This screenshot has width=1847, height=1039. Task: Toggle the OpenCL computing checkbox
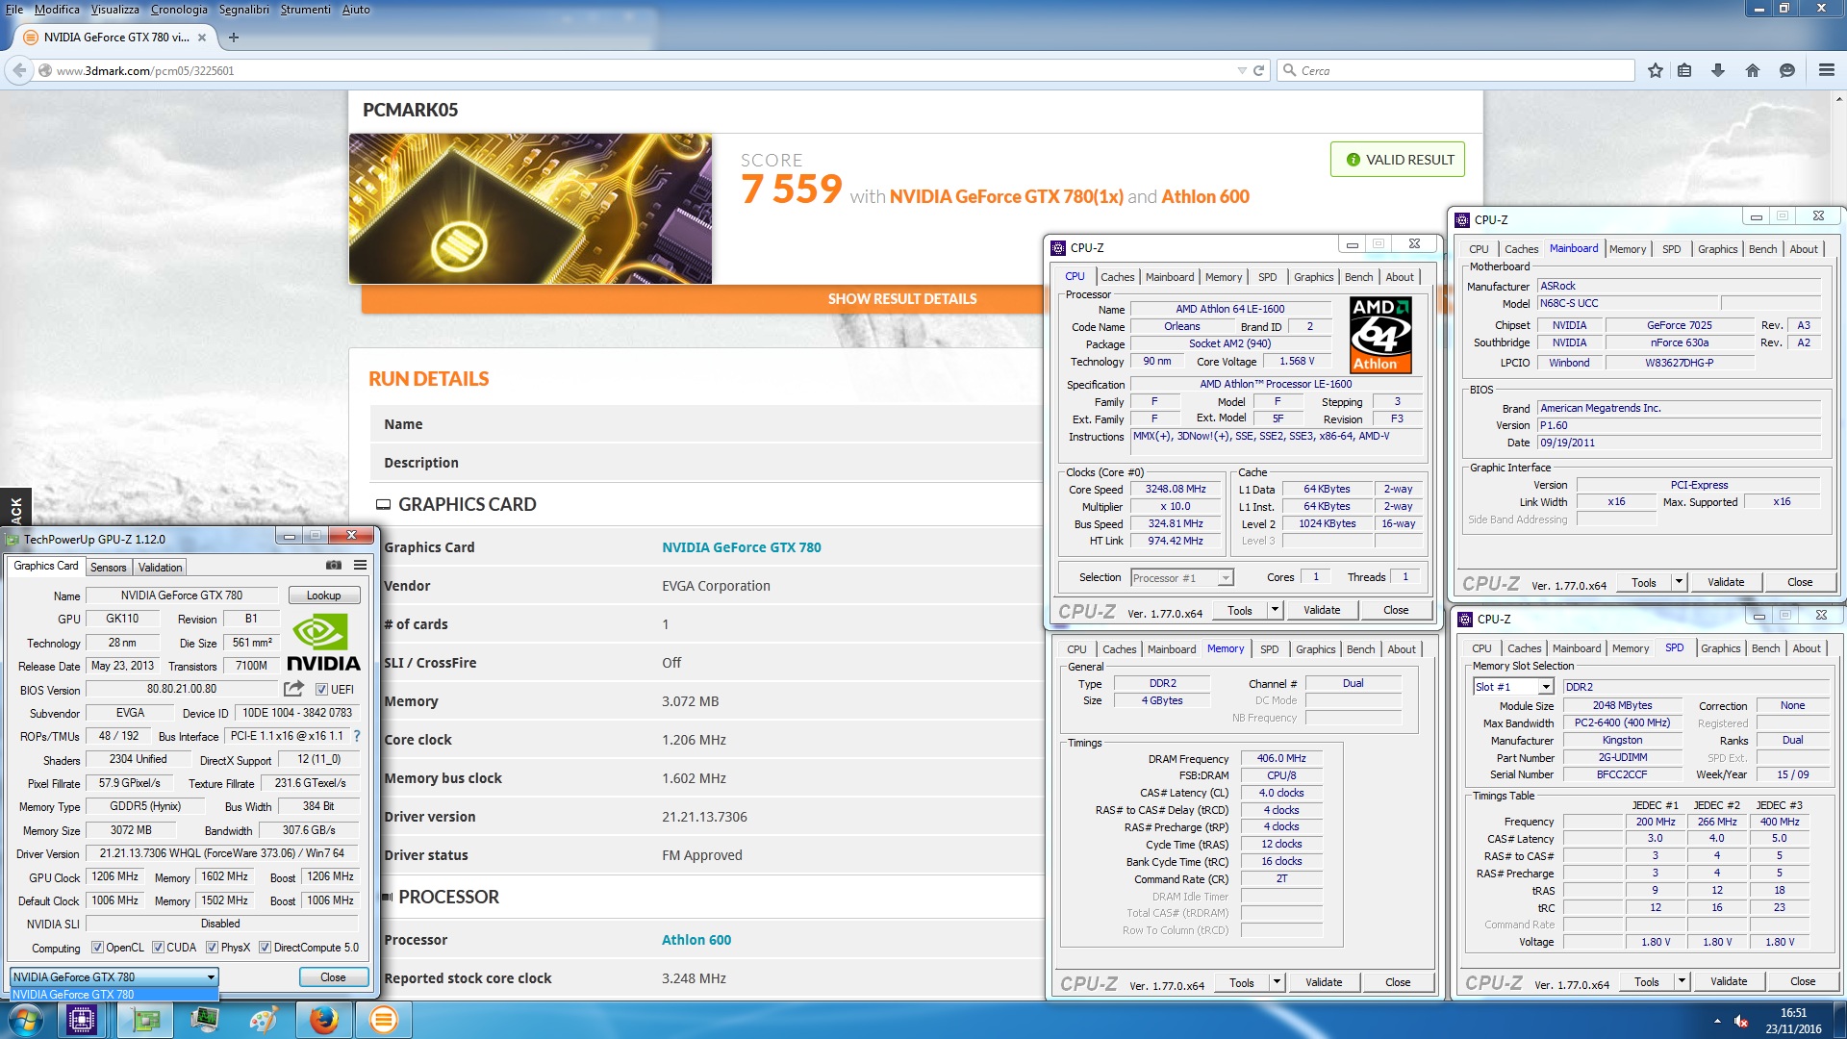click(97, 948)
